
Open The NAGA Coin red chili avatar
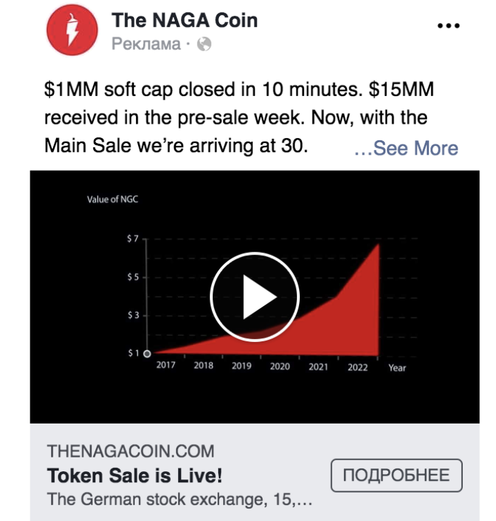72,30
